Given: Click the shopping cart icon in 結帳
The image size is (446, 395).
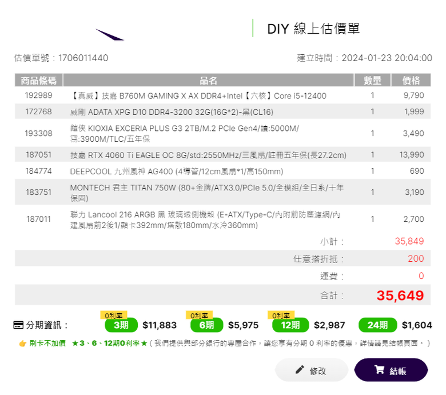Looking at the screenshot, I should coord(379,369).
